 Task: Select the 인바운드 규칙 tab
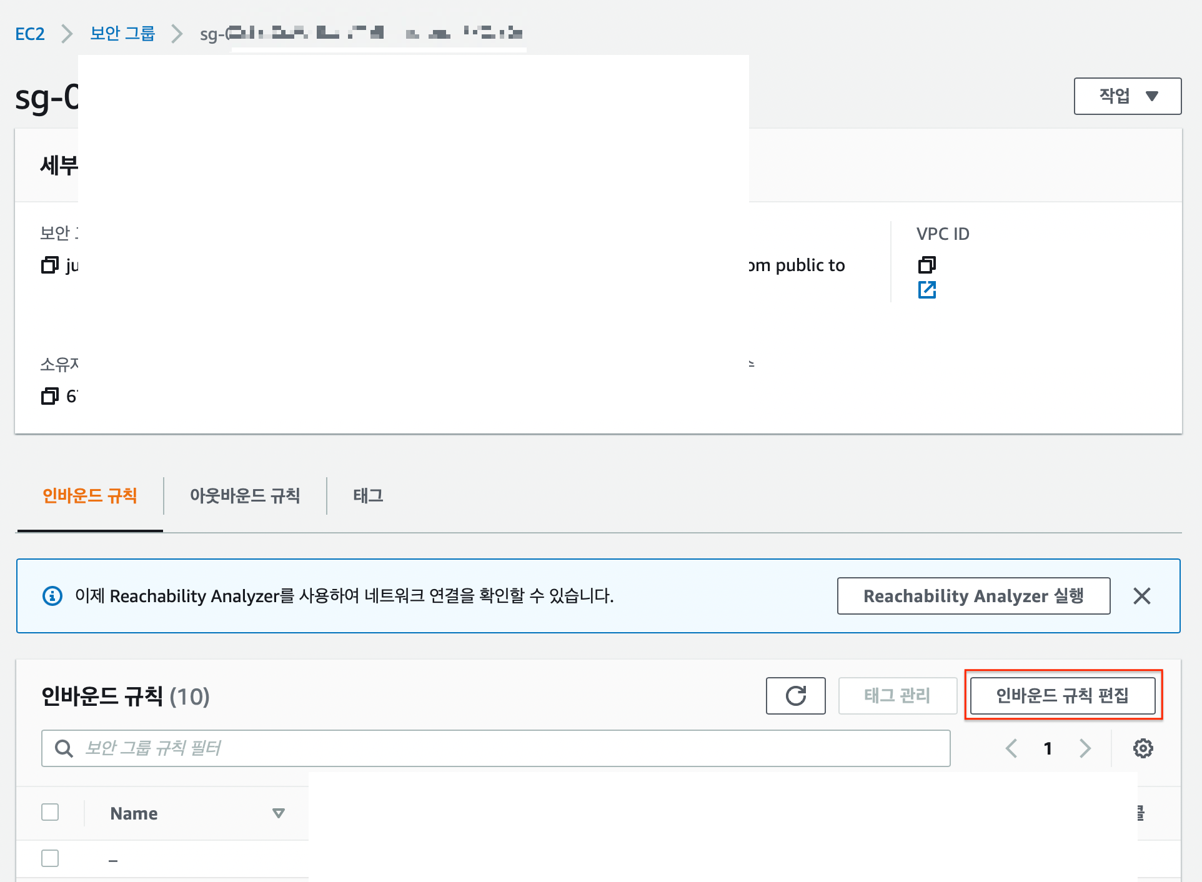[x=90, y=496]
